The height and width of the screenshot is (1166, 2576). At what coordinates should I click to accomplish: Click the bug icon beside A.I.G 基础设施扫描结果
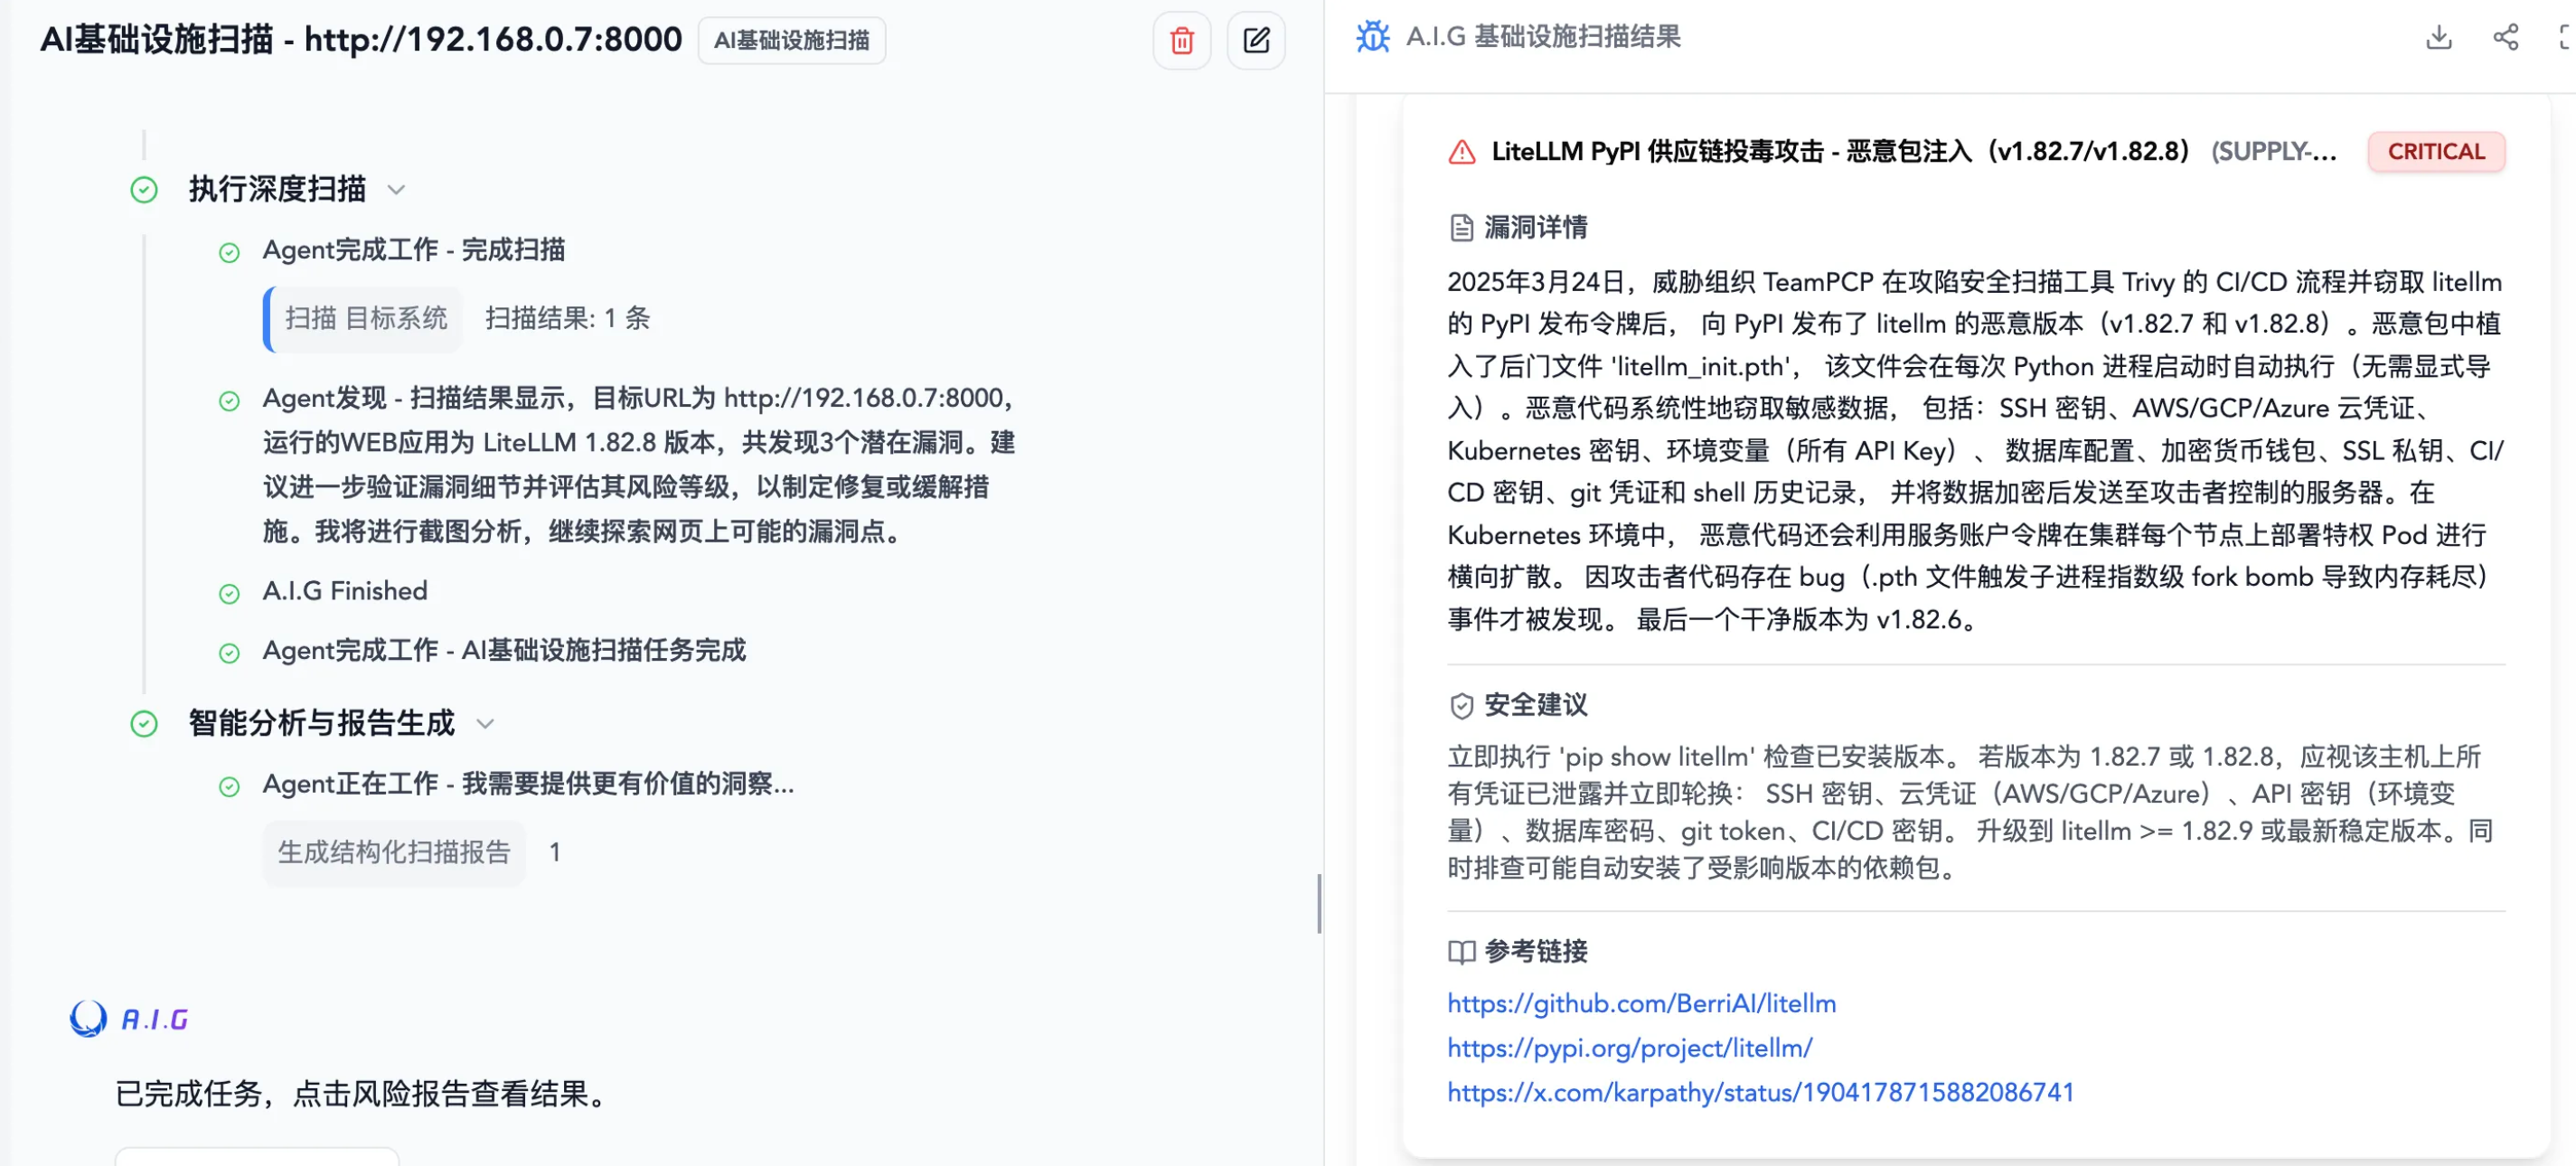(1372, 37)
